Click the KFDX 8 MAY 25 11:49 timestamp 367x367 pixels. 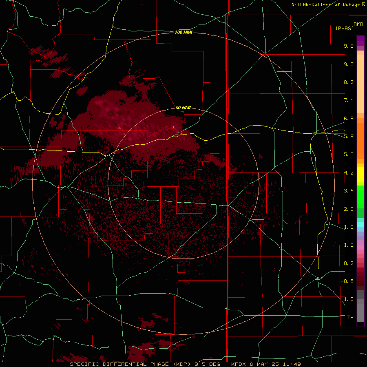coord(266,364)
